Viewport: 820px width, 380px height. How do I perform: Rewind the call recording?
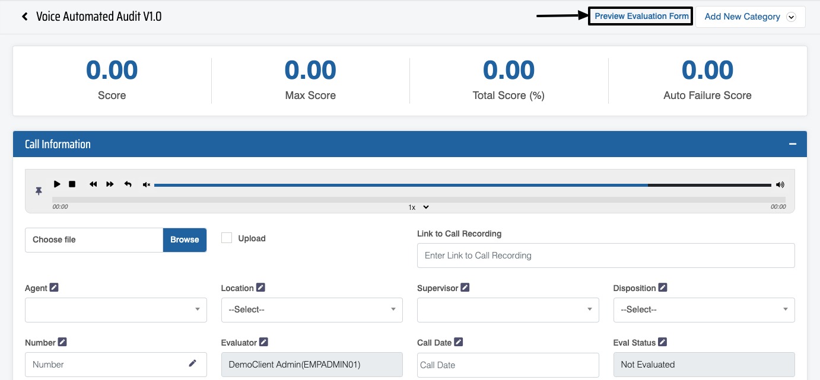pos(93,184)
